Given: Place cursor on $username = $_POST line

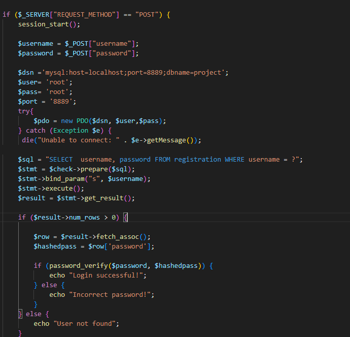Looking at the screenshot, I should pos(78,43).
